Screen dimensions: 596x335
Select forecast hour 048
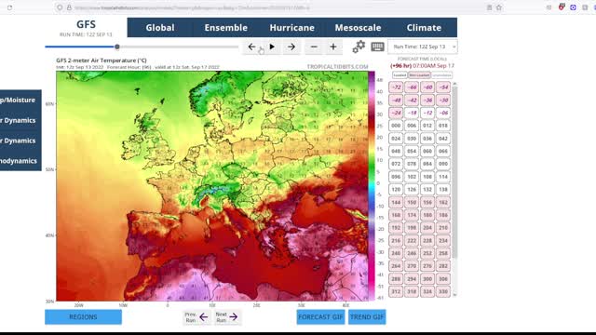396,151
